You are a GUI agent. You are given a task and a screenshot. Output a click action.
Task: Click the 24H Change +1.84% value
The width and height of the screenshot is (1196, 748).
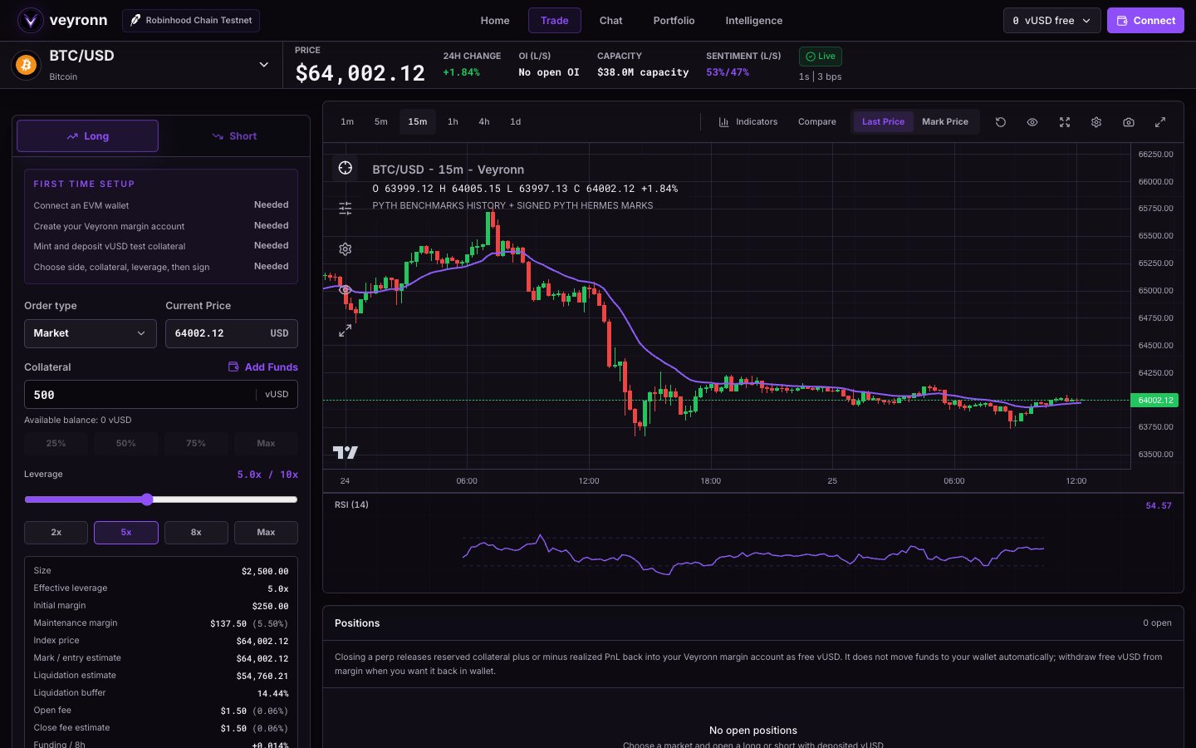(461, 73)
